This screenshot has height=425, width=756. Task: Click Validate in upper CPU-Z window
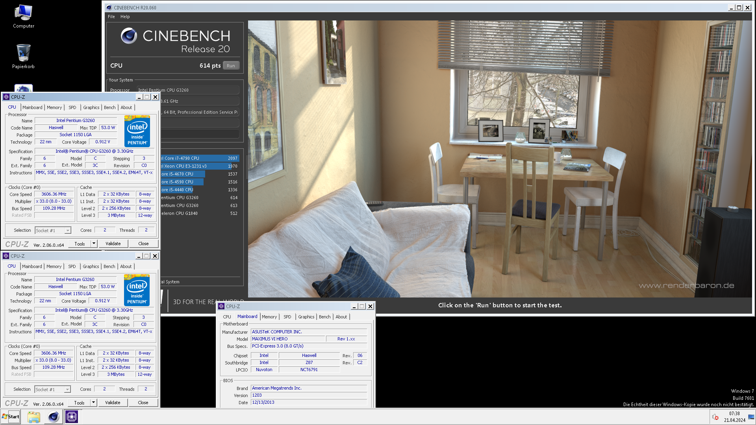[113, 244]
